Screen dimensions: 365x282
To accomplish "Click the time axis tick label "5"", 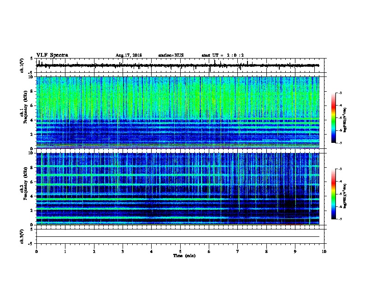I will (x=180, y=252).
